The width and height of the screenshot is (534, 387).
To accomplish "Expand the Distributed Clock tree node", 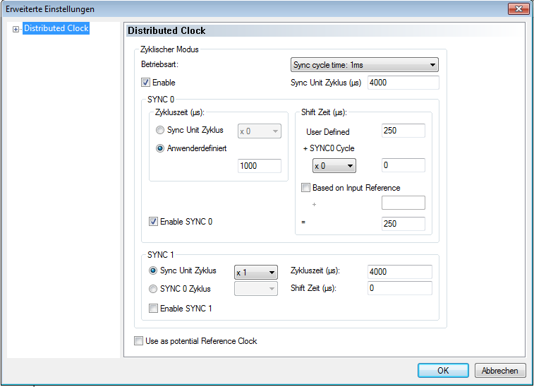I will pos(16,29).
